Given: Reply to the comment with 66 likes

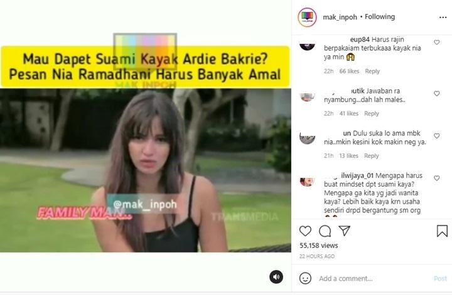Looking at the screenshot, I should pyautogui.click(x=372, y=71).
